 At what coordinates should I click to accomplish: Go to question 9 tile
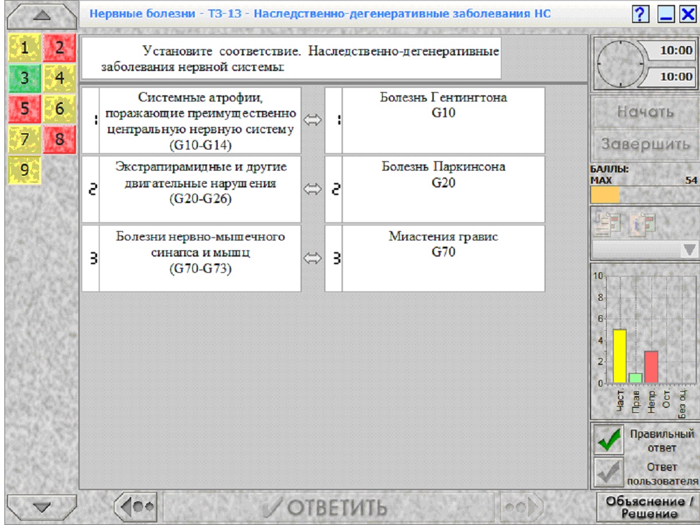point(24,170)
